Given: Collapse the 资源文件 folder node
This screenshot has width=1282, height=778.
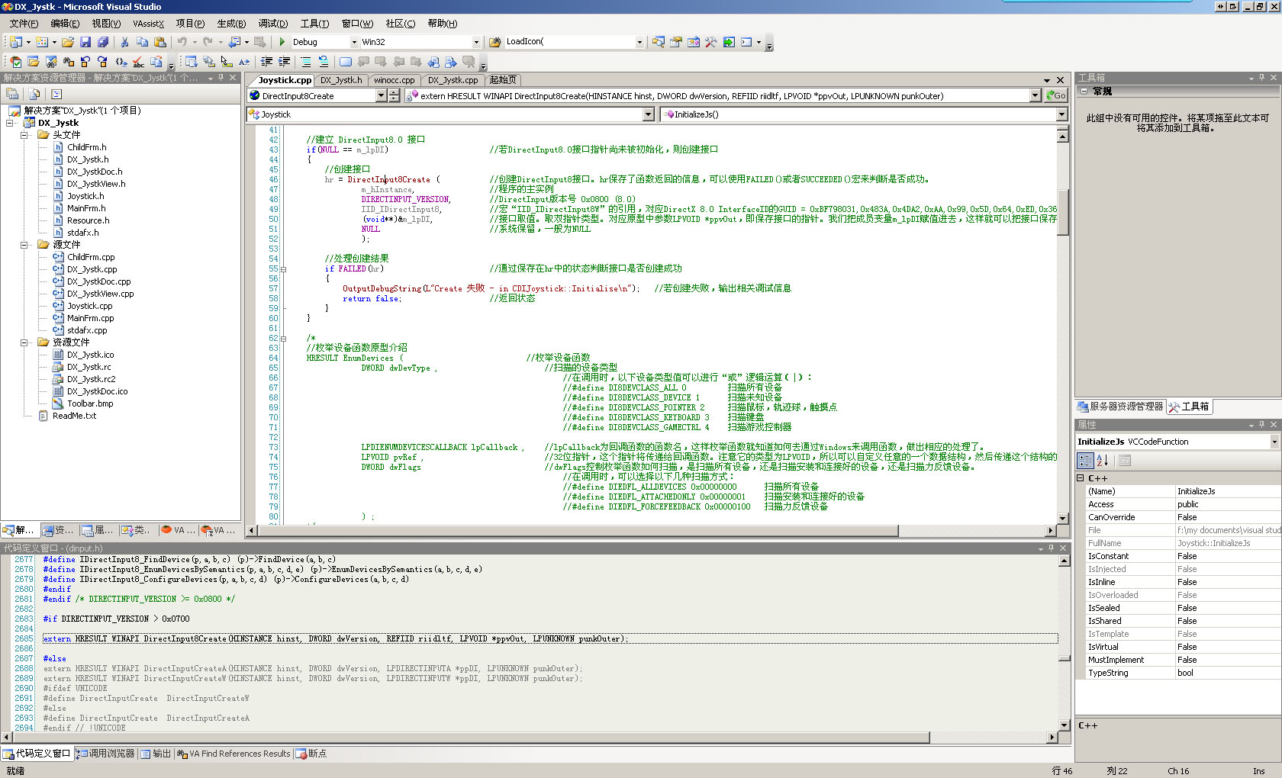Looking at the screenshot, I should coord(24,342).
